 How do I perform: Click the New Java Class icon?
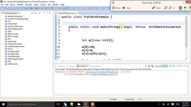(x=46, y=8)
